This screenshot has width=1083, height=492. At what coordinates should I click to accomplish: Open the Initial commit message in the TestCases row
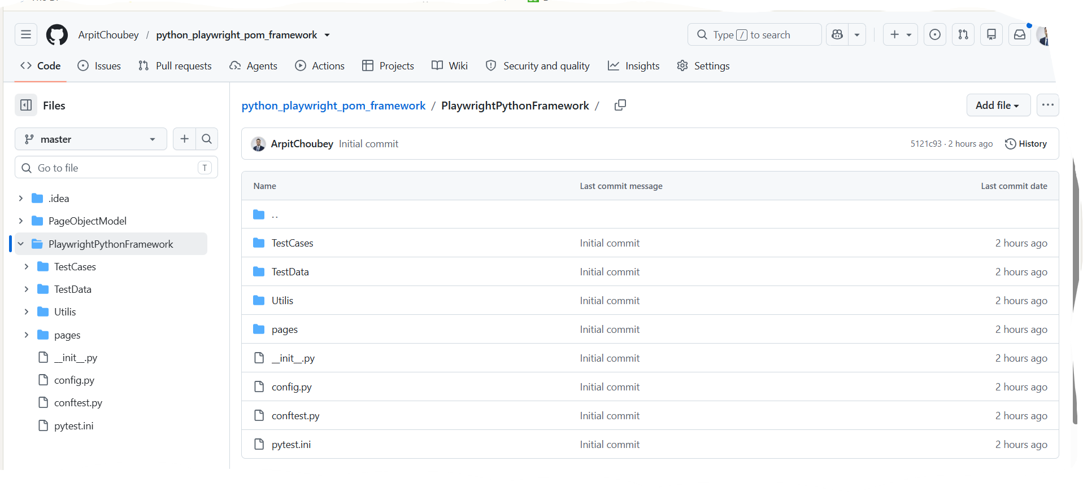click(610, 243)
